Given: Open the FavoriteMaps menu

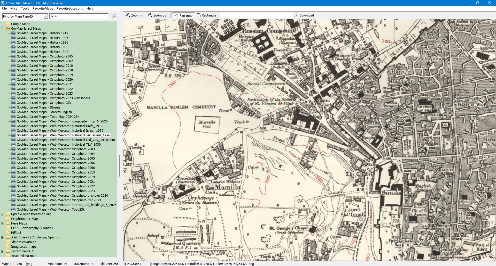Looking at the screenshot, I should (x=43, y=9).
